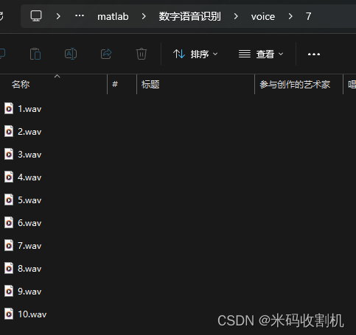Viewport: 356px width, 335px height.
Task: Click the Rename toolbar icon
Action: [x=71, y=54]
